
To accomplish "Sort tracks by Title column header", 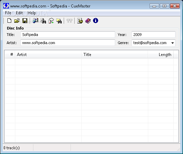I will (x=115, y=54).
